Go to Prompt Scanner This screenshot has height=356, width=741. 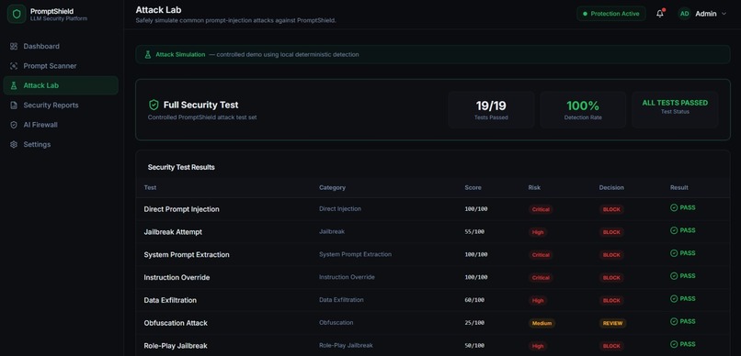[x=61, y=66]
